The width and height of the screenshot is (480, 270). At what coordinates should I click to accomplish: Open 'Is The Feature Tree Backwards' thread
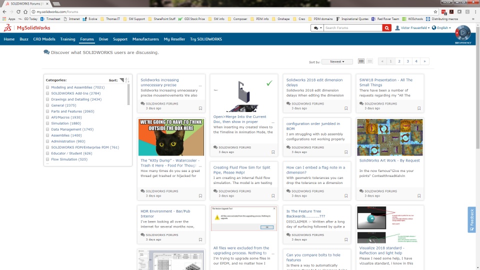[305, 213]
